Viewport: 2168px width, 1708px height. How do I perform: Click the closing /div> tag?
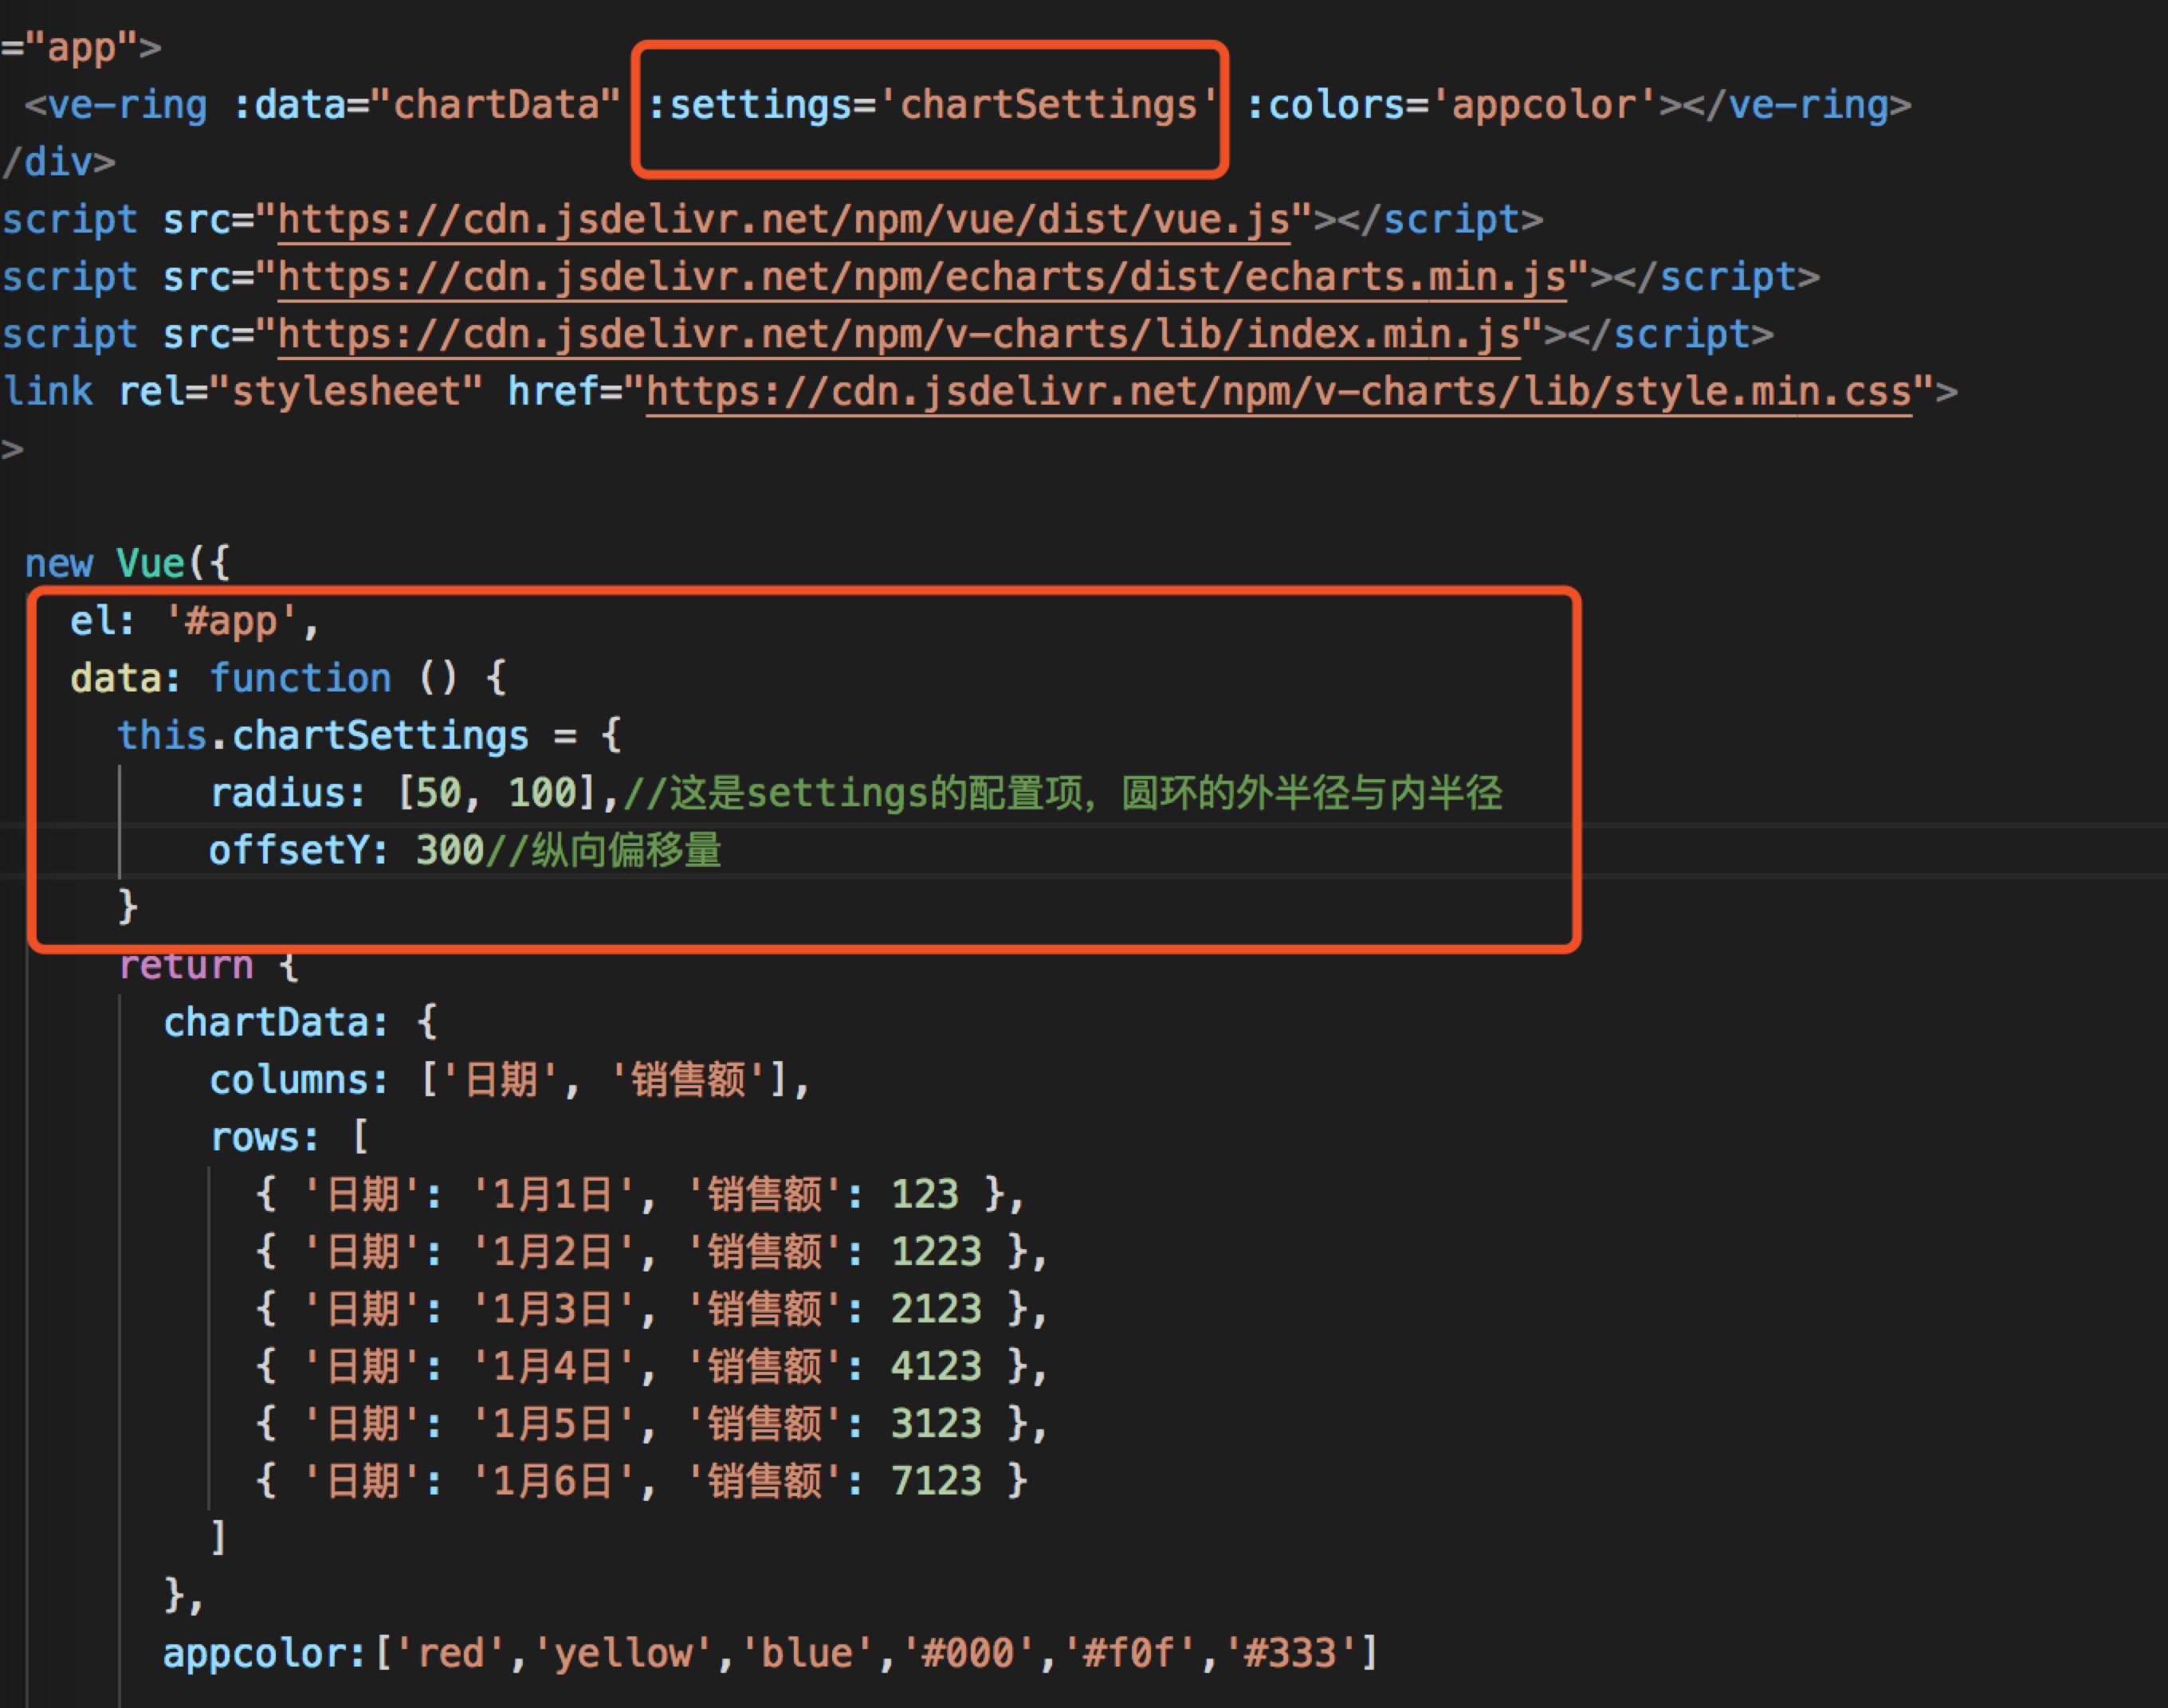(x=58, y=162)
